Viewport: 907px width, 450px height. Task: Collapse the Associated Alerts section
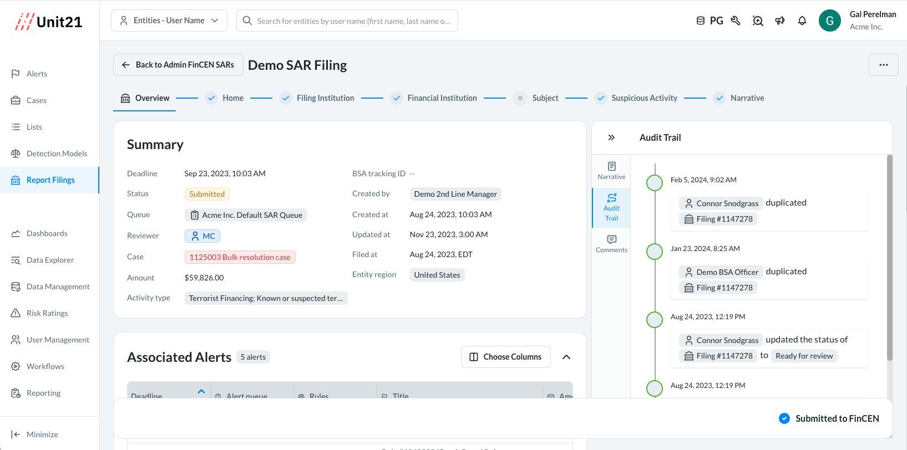click(x=566, y=357)
